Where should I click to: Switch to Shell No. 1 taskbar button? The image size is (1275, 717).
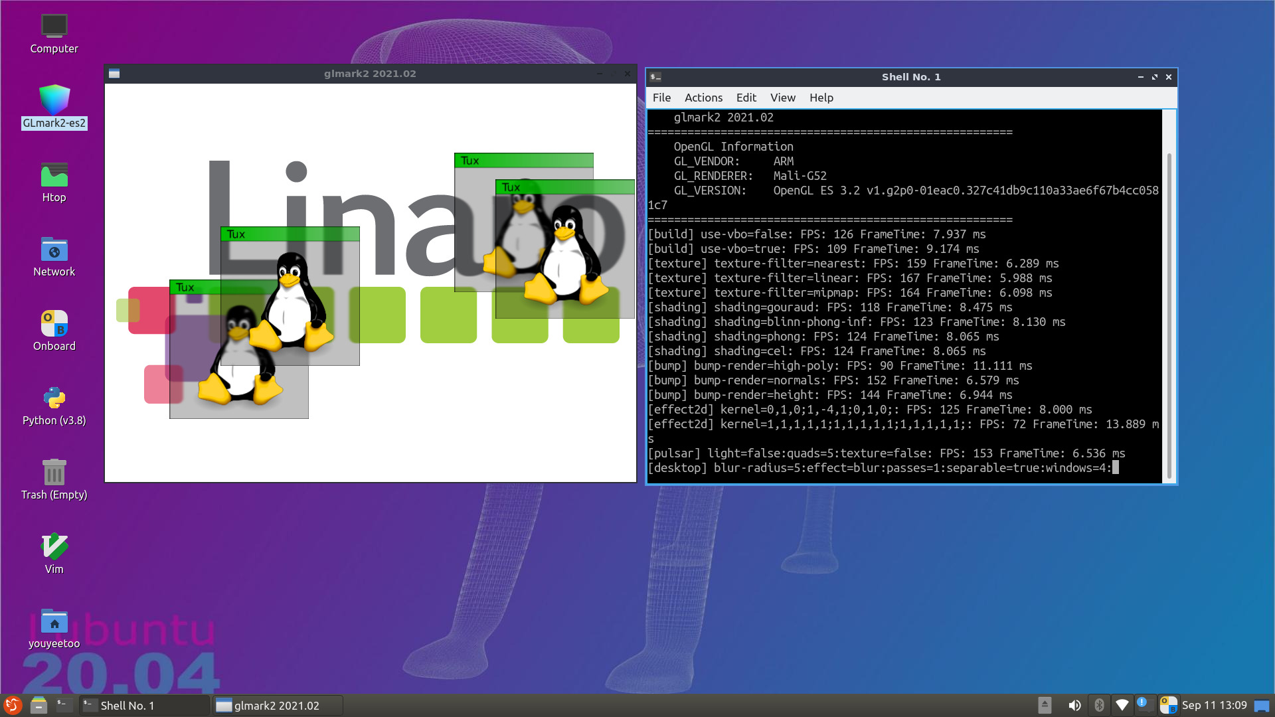click(144, 705)
